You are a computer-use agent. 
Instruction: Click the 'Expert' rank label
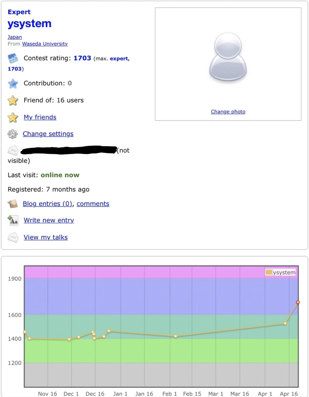pos(19,12)
